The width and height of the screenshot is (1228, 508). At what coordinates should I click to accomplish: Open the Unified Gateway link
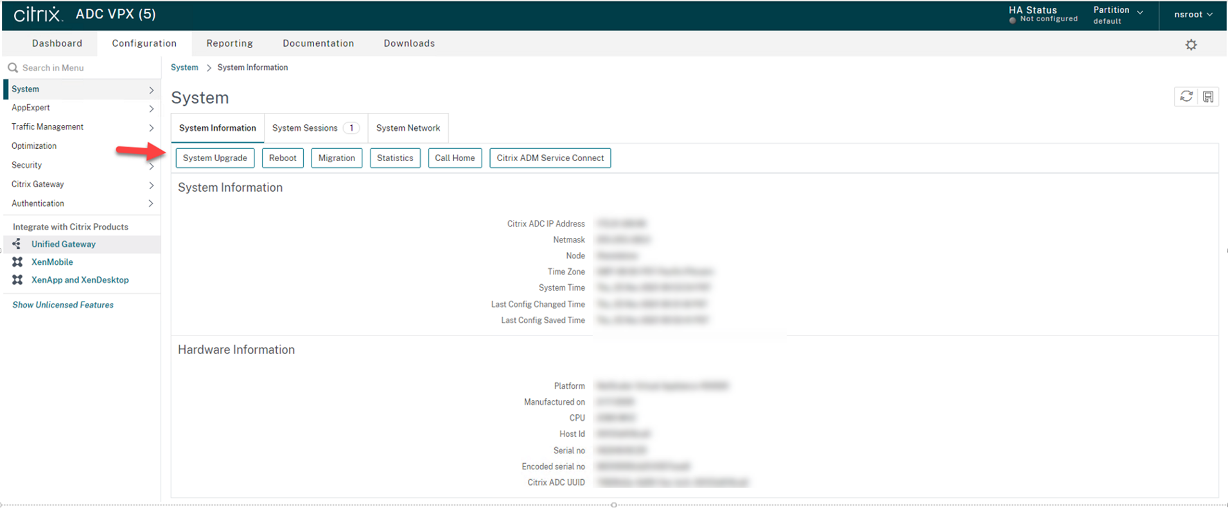tap(64, 244)
